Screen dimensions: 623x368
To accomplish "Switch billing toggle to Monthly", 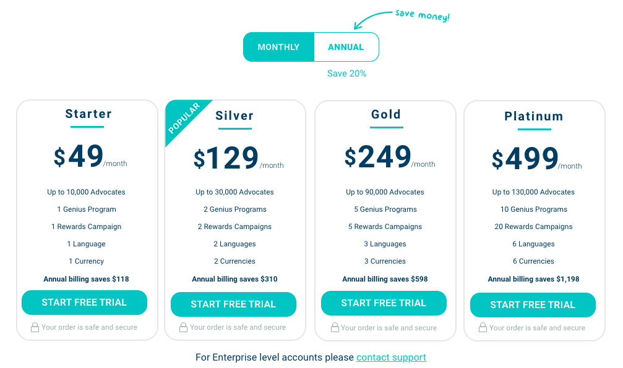I will (x=278, y=47).
